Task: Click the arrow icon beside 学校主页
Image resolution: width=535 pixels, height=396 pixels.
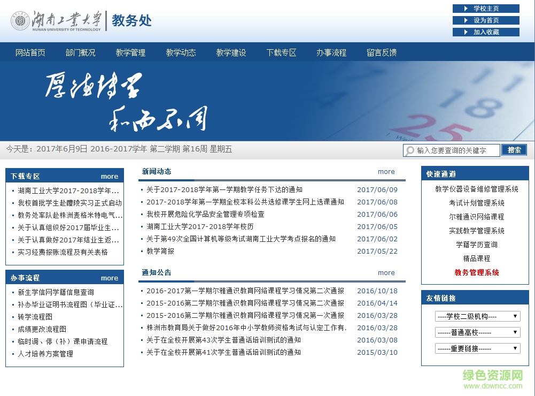Action: click(466, 8)
